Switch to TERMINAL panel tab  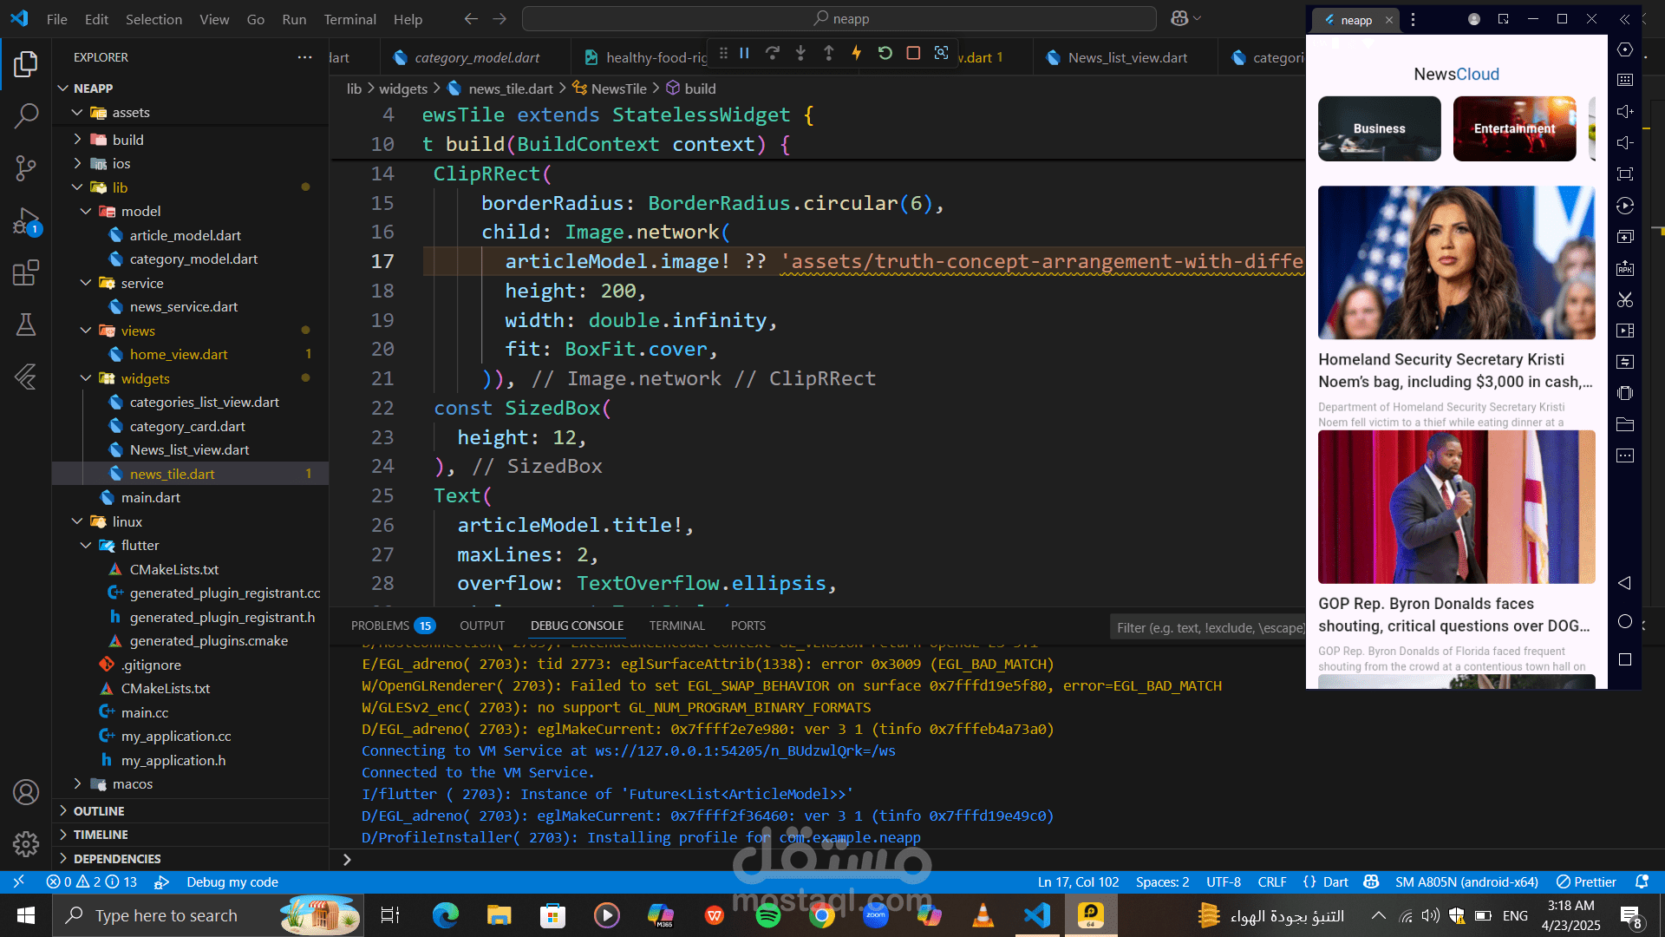point(676,626)
